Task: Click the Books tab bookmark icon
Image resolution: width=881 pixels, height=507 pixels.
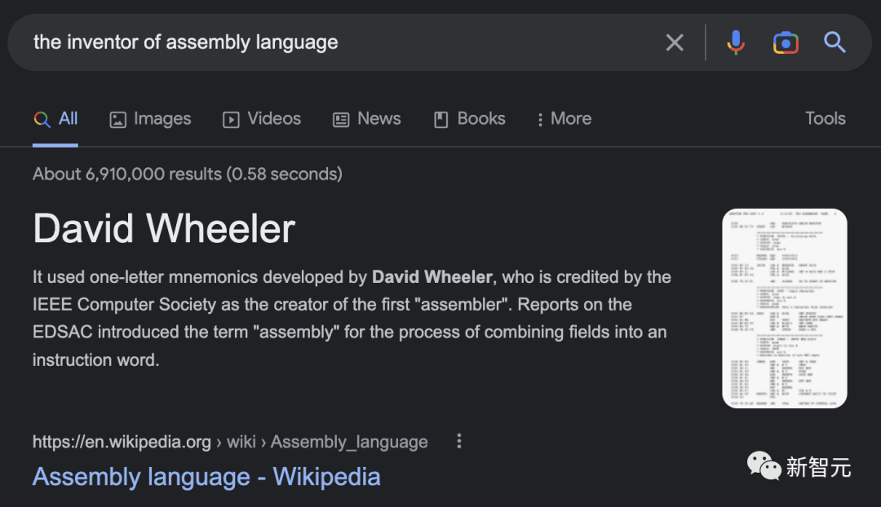Action: (x=441, y=120)
